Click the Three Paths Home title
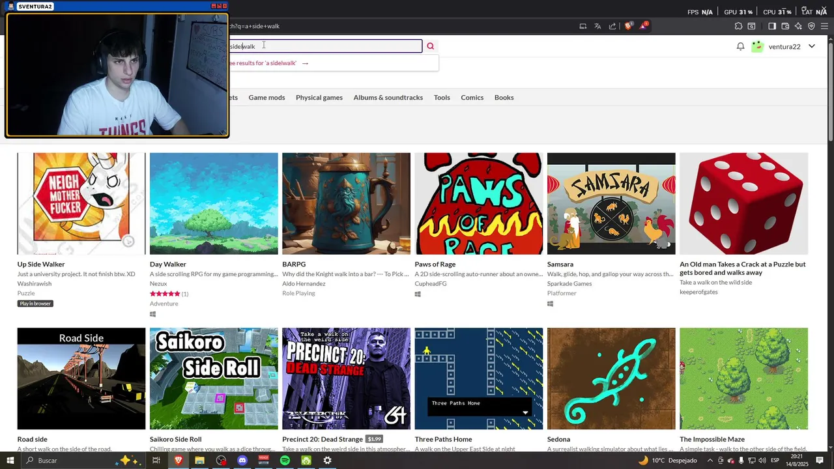Viewport: 834px width, 469px height. coord(443,439)
